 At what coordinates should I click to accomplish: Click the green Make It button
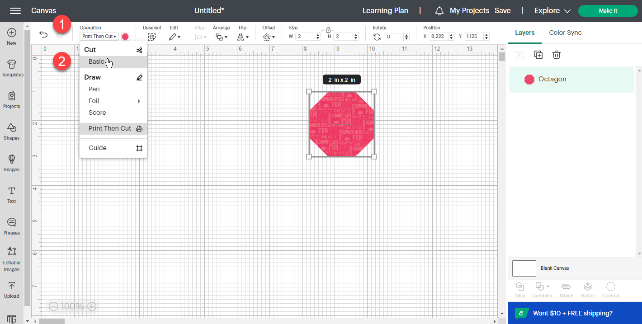tap(608, 10)
